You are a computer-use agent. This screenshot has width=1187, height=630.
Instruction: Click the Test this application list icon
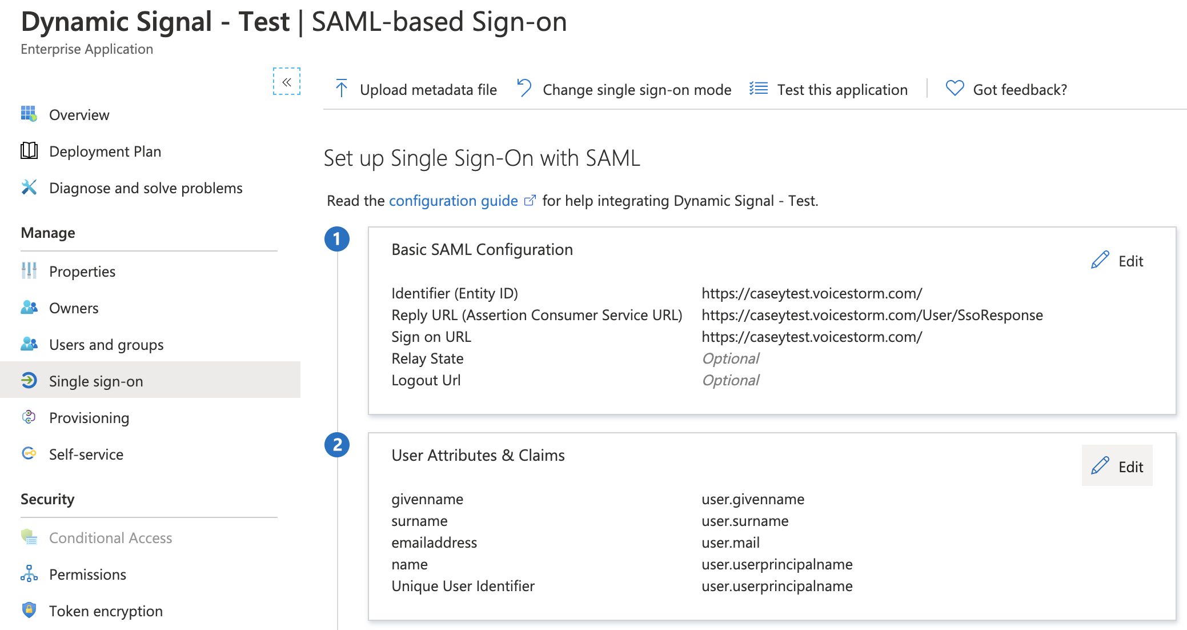759,89
